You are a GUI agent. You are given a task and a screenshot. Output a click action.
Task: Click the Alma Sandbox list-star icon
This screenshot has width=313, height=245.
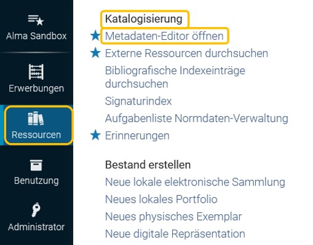[36, 20]
